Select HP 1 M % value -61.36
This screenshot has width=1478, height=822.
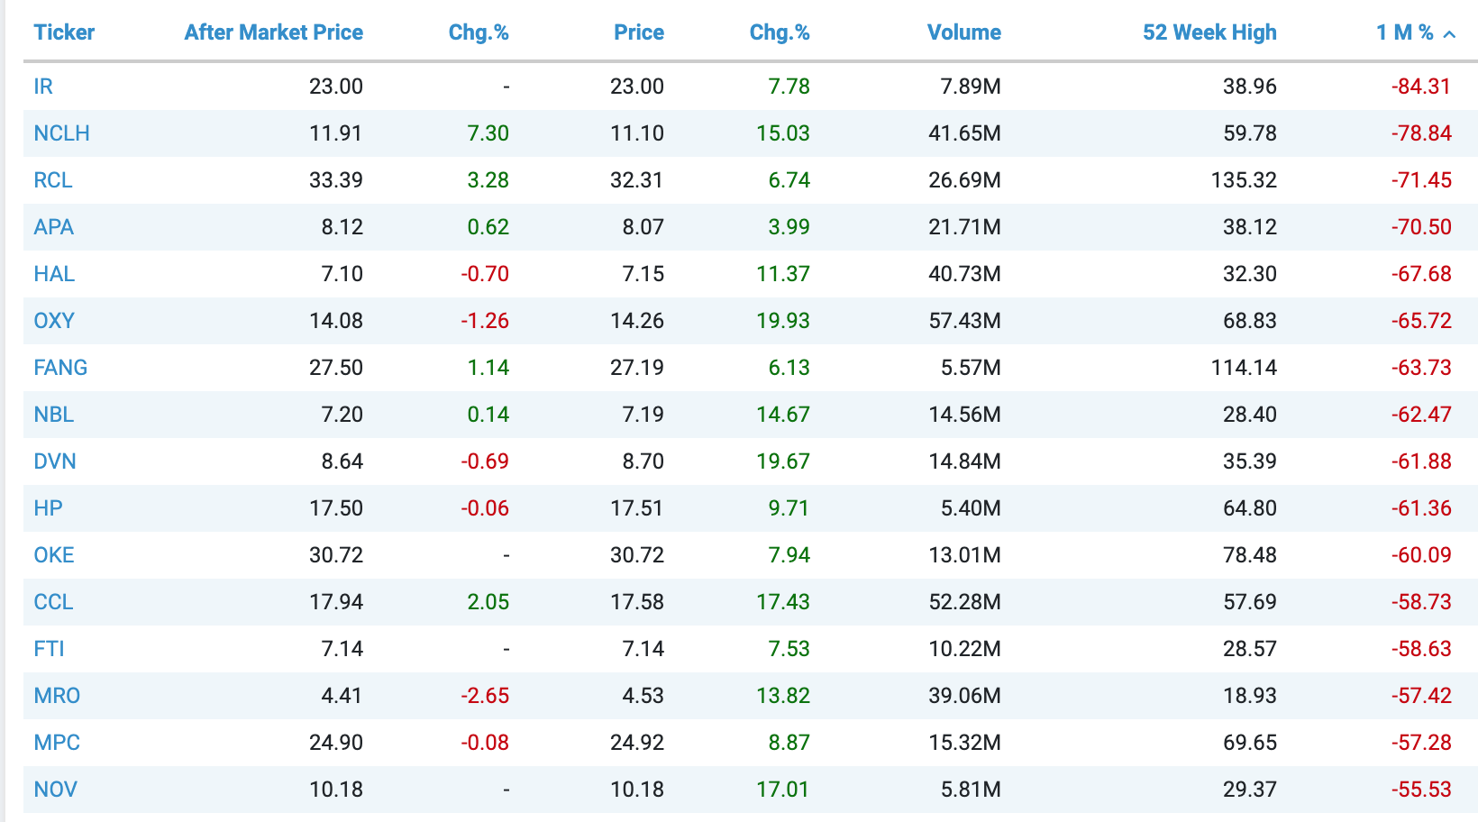[1421, 508]
